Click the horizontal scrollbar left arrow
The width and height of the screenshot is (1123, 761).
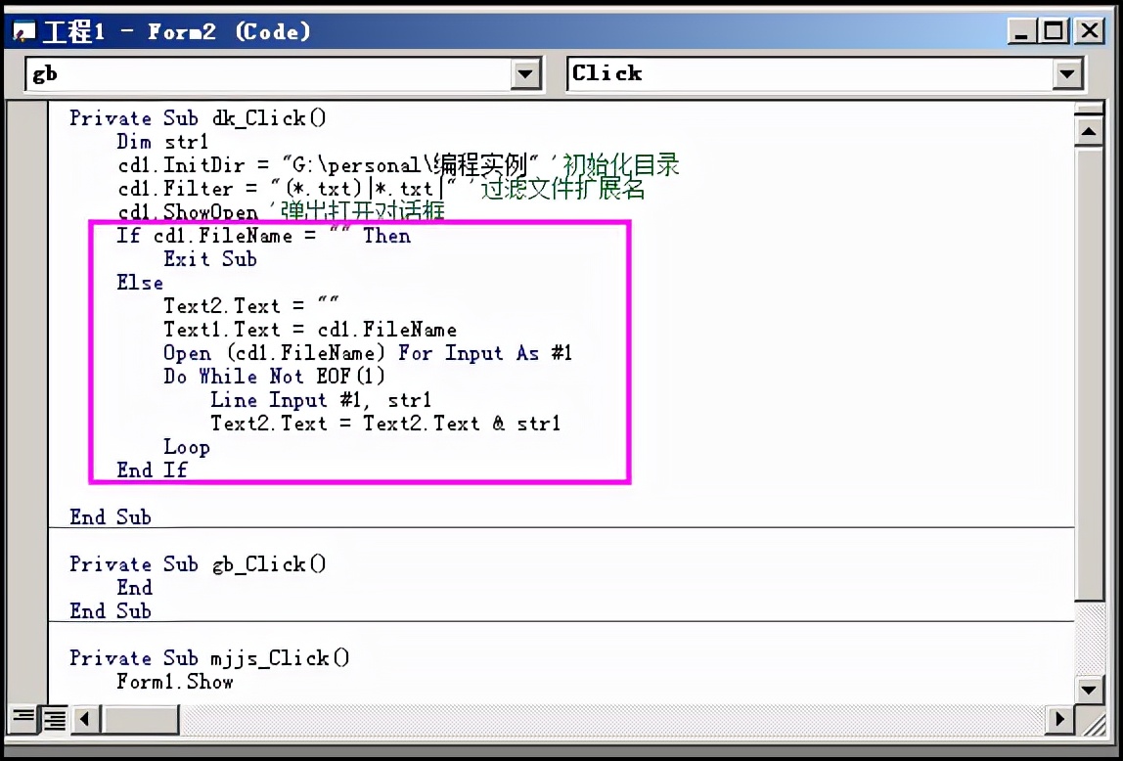[85, 719]
